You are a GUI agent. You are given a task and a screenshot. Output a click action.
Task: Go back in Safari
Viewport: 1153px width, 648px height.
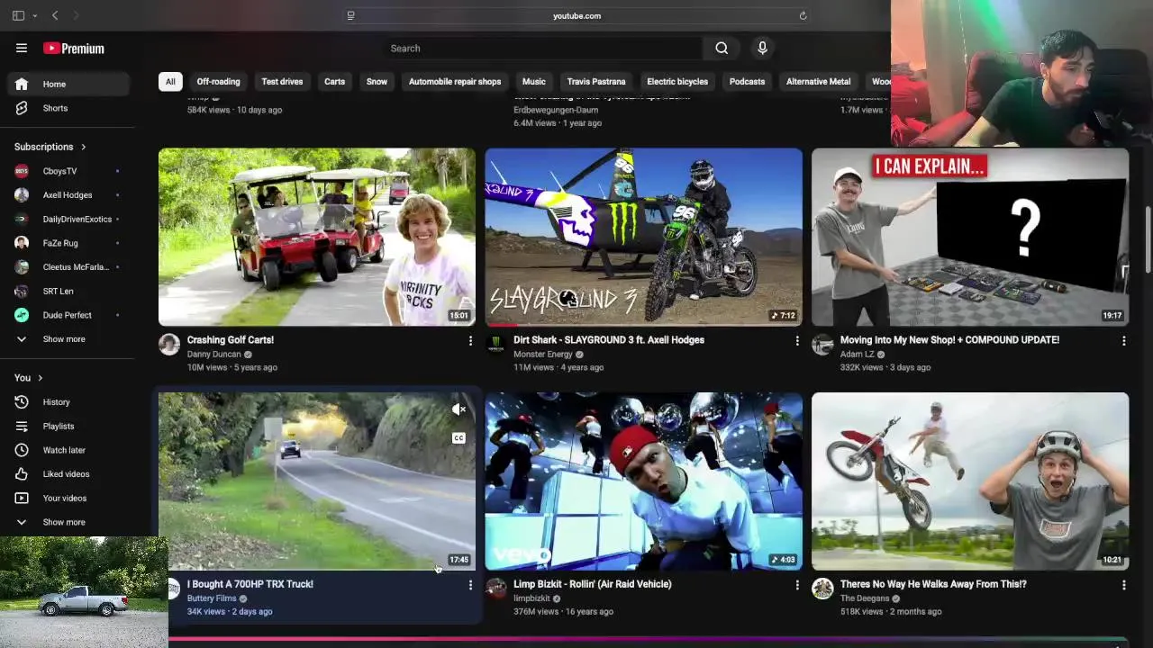point(55,15)
